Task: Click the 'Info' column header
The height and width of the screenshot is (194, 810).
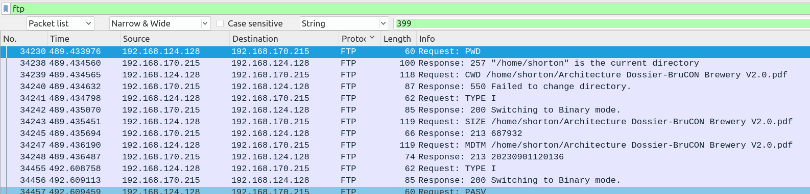Action: click(613, 39)
